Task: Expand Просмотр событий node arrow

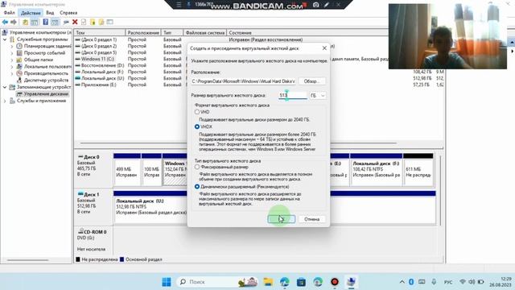Action: [12, 53]
